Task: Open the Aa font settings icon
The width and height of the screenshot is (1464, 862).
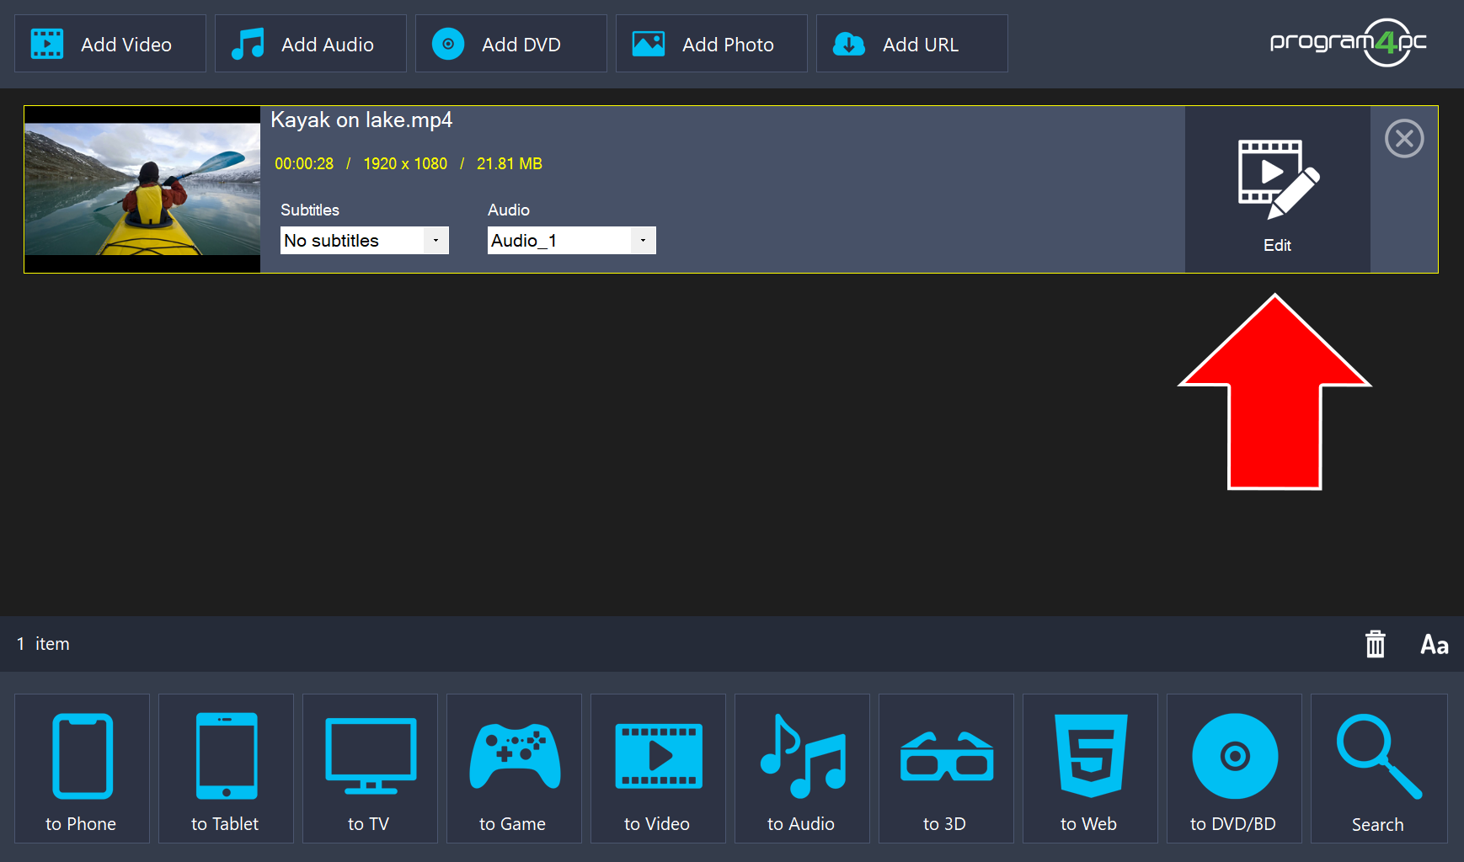Action: [1434, 645]
